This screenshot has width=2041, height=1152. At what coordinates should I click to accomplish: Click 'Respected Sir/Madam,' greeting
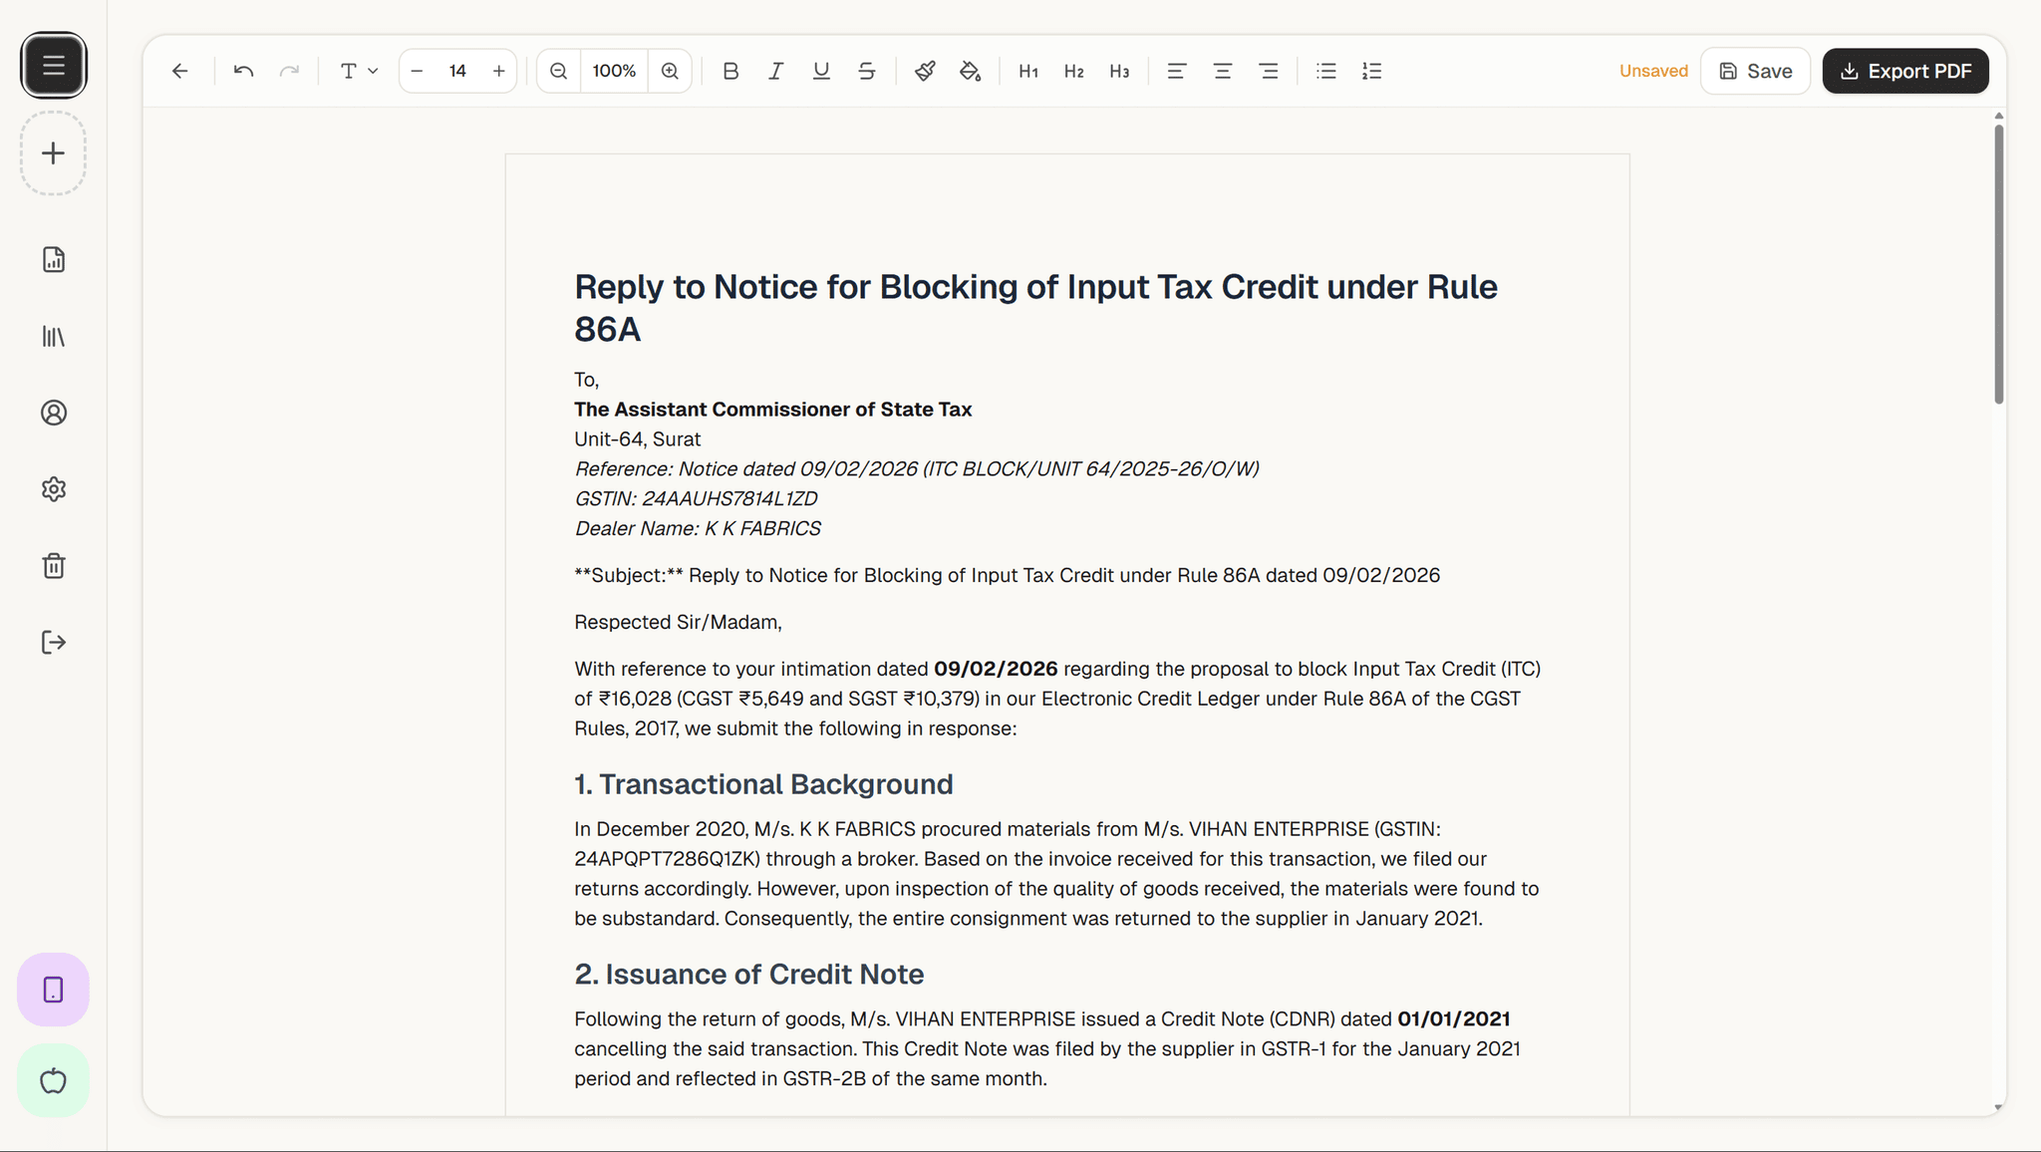pos(678,622)
